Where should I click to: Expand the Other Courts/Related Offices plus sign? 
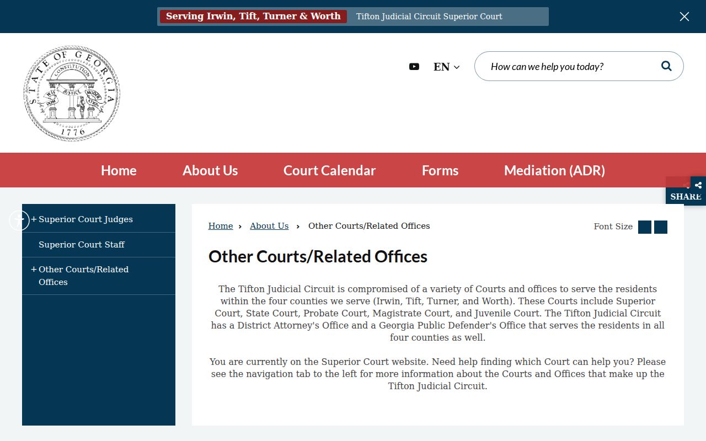(x=34, y=269)
